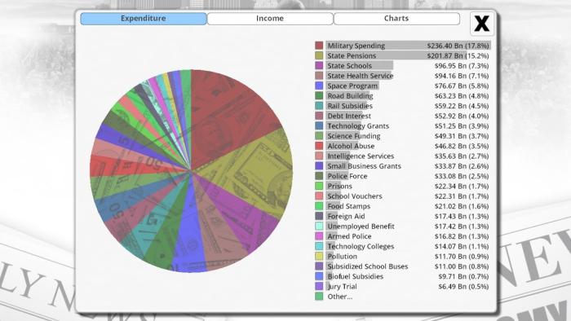Image resolution: width=571 pixels, height=321 pixels.
Task: Select the Science Funding label
Action: click(x=354, y=136)
